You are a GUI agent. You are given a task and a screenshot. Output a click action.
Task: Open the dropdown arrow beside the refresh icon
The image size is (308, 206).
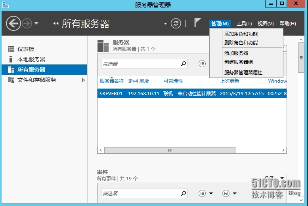tap(165, 24)
